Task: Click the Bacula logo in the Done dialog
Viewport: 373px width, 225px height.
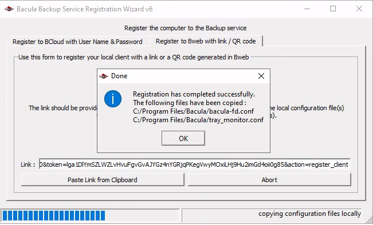Action: (104, 76)
